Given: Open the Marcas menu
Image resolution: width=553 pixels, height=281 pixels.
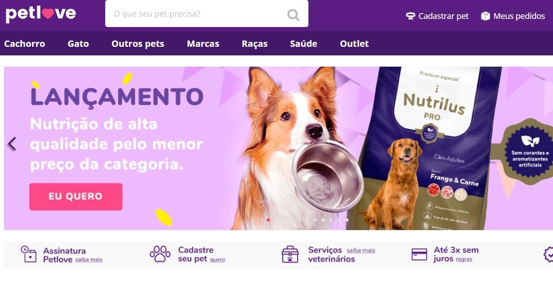Looking at the screenshot, I should (x=203, y=44).
